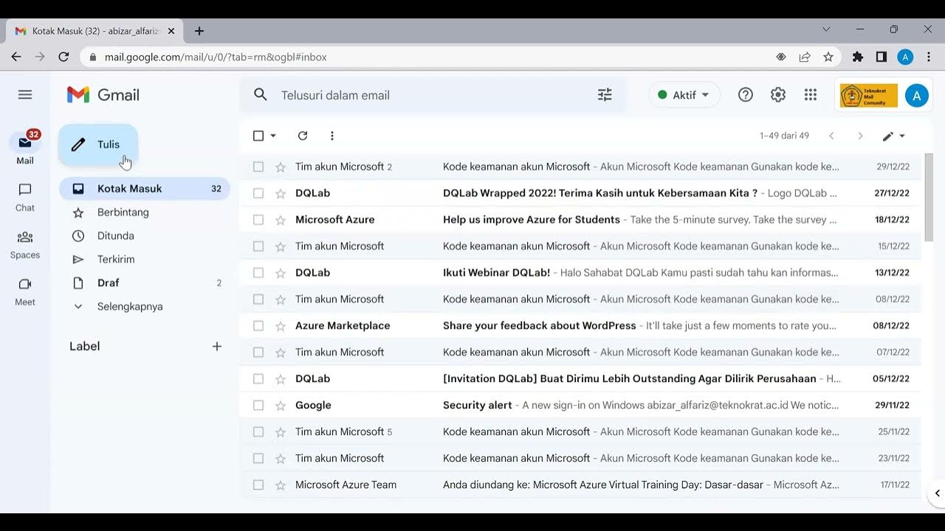Screen dimensions: 945x531
Task: Open Draf folder
Action: pos(145,282)
